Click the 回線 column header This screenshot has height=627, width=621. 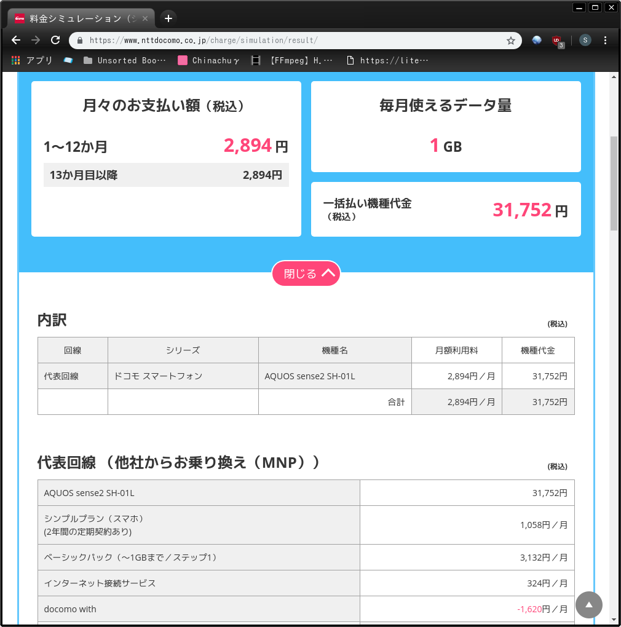pos(73,350)
